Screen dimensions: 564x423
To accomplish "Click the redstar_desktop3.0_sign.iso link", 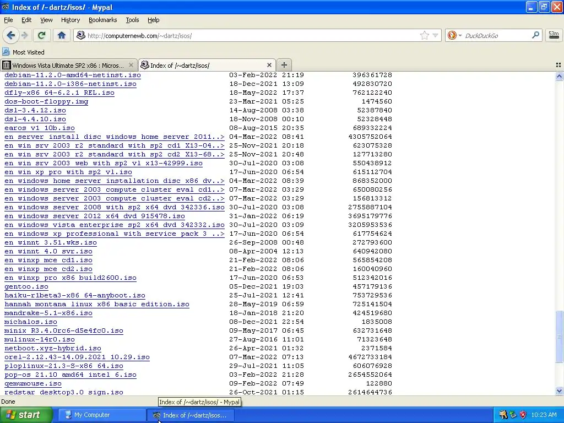I will [64, 392].
